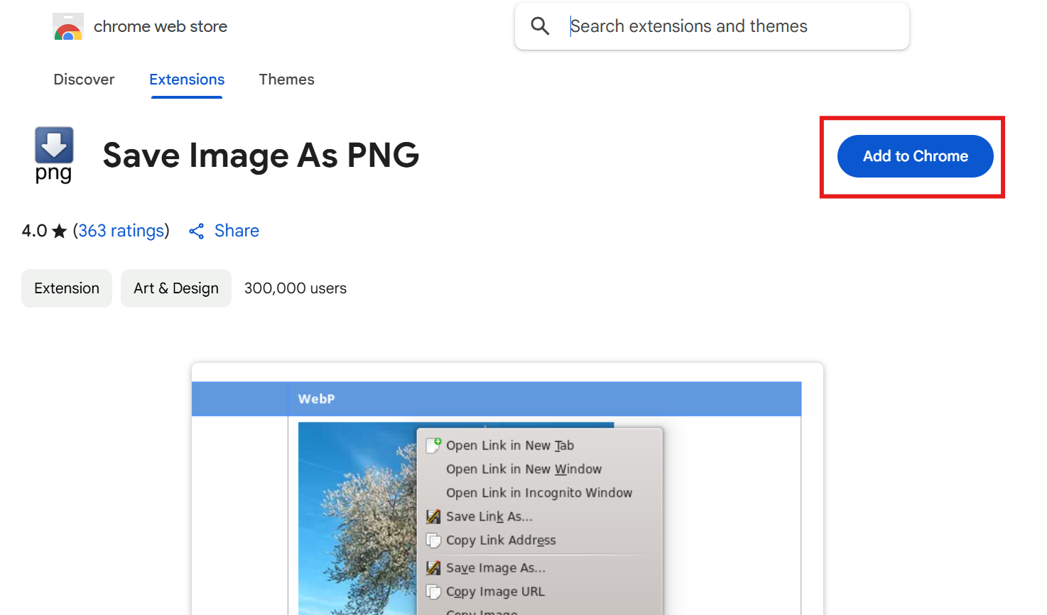Click the Extension type chip

(x=67, y=288)
